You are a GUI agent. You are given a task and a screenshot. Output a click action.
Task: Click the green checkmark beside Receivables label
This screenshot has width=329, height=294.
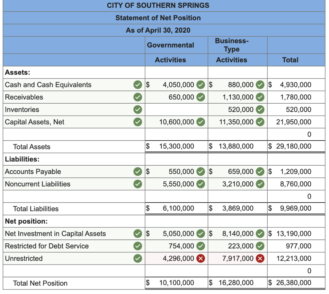pos(138,97)
